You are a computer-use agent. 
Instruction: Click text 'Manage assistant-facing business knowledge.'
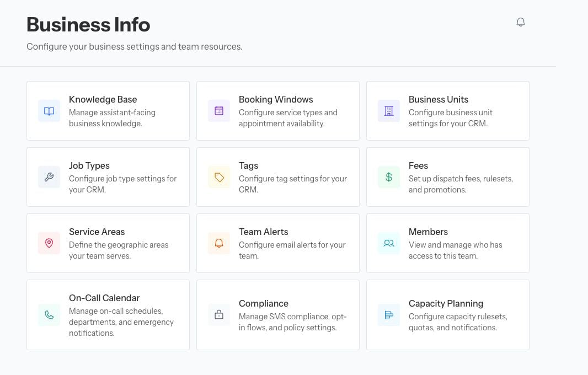(112, 118)
